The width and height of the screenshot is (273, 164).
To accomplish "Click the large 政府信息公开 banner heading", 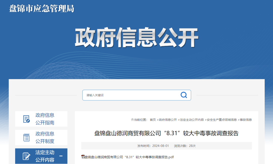I will (136, 38).
